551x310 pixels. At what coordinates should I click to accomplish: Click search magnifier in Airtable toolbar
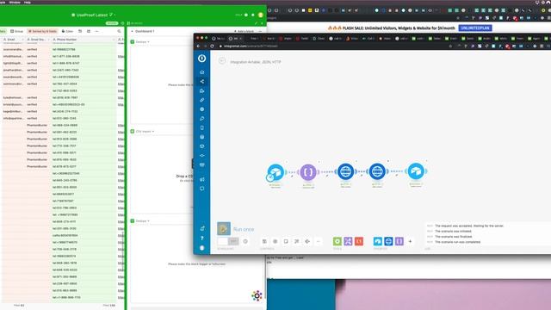point(119,31)
